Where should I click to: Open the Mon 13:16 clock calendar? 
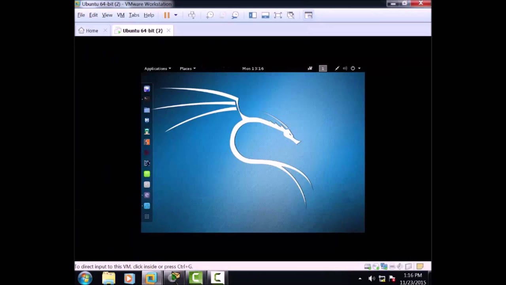[x=253, y=68]
